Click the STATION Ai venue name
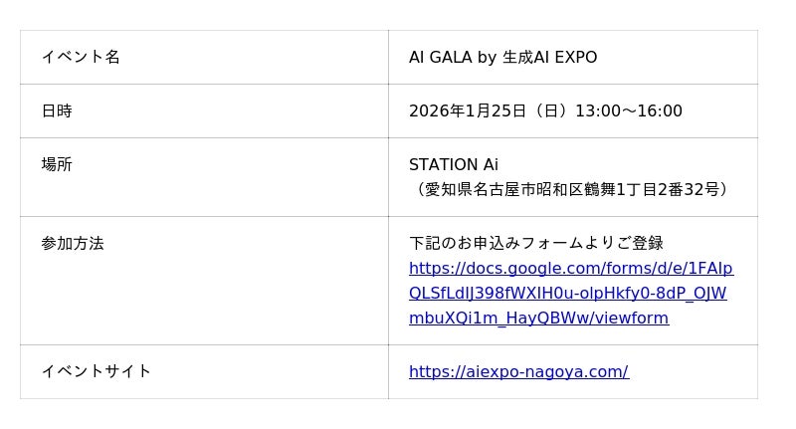 coord(454,164)
